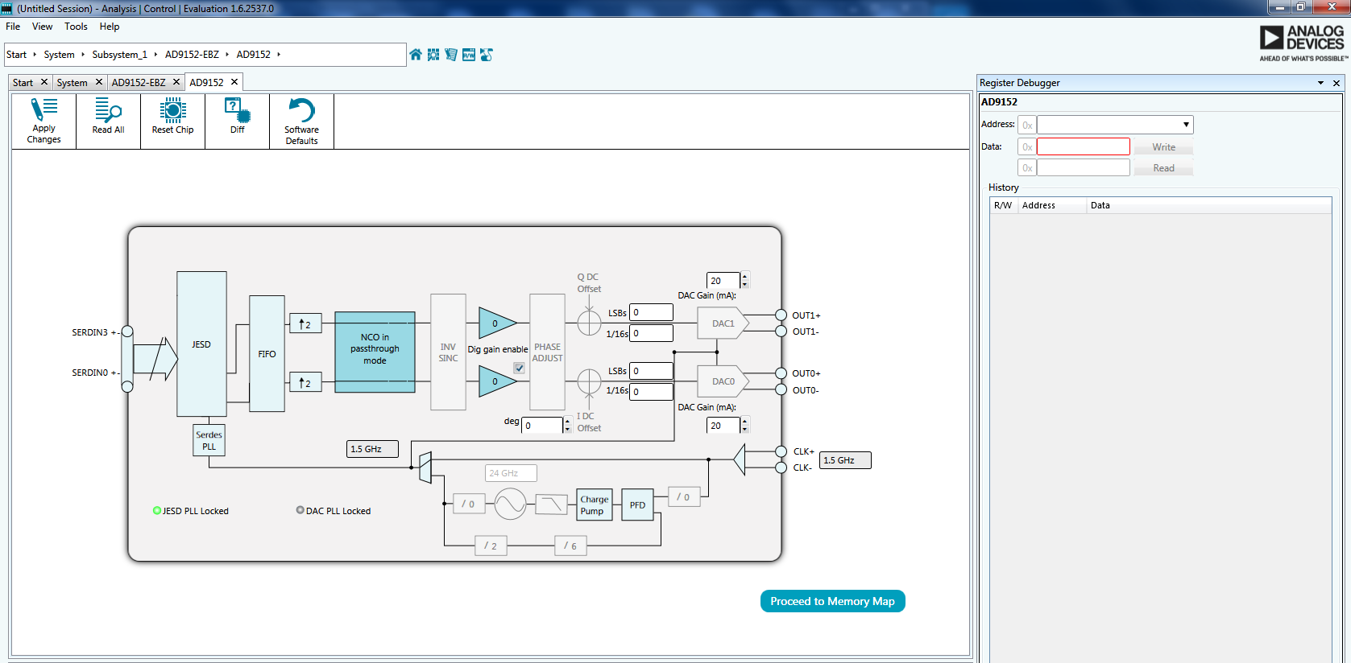Click the Apply Changes toolbar icon
This screenshot has width=1351, height=663.
(x=44, y=121)
